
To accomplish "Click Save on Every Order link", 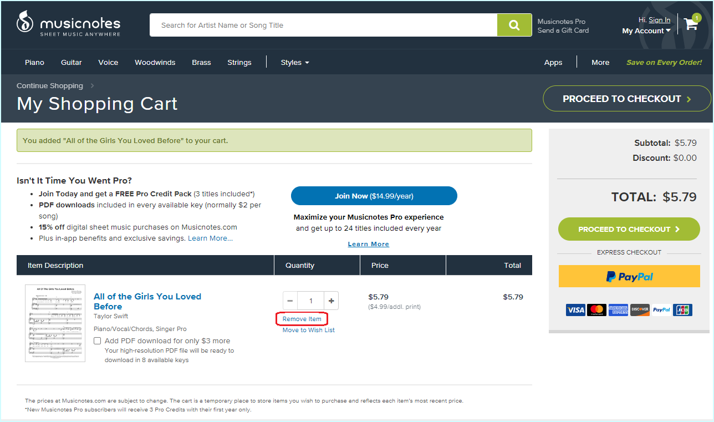I will (664, 62).
